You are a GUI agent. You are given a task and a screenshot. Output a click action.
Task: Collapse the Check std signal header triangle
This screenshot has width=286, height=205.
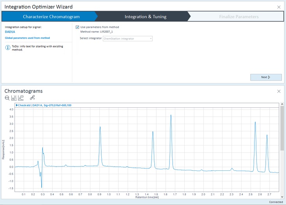pos(17,105)
